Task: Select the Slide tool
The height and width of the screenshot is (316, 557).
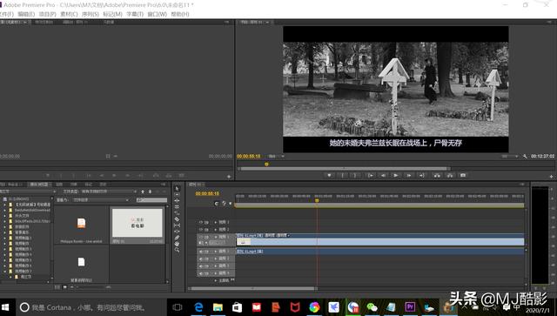Action: (x=177, y=232)
